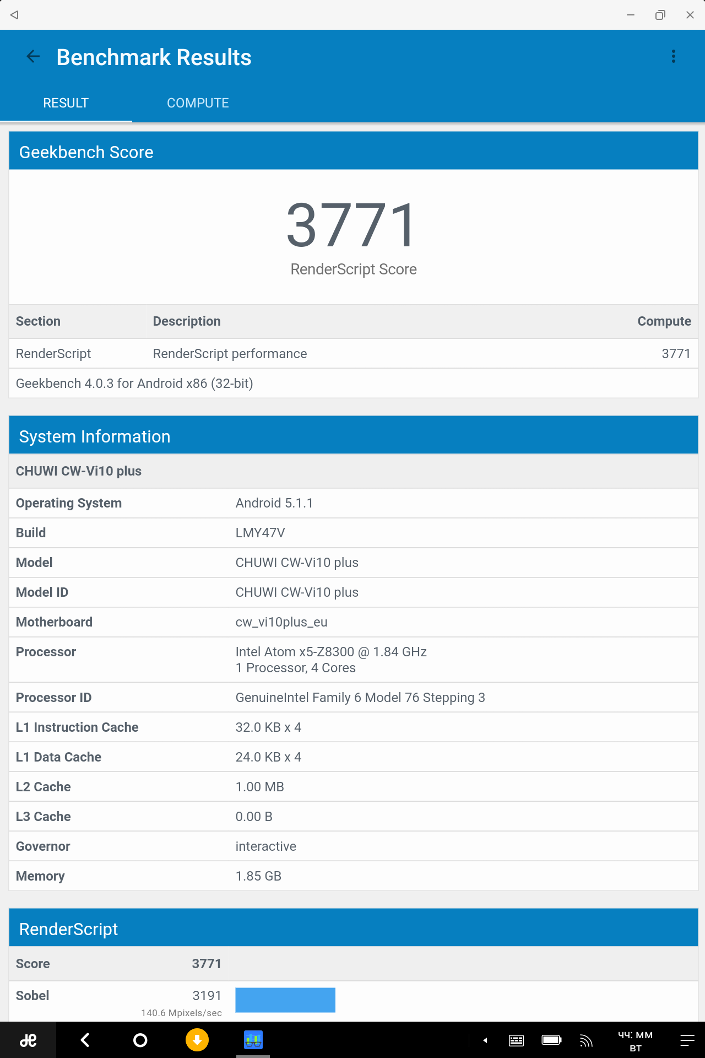Click the interactive governor value

265,846
